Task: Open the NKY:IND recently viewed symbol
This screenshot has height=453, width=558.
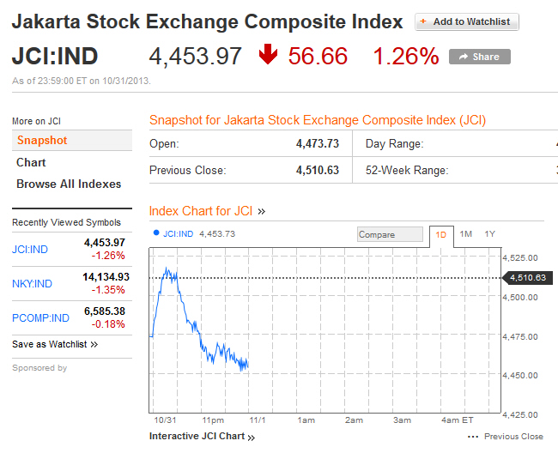Action: click(x=32, y=284)
